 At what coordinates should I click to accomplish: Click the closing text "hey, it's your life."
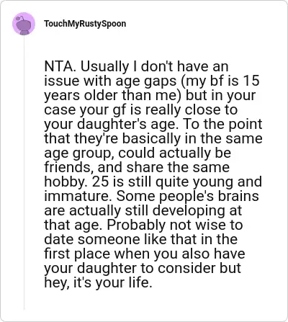[98, 282]
